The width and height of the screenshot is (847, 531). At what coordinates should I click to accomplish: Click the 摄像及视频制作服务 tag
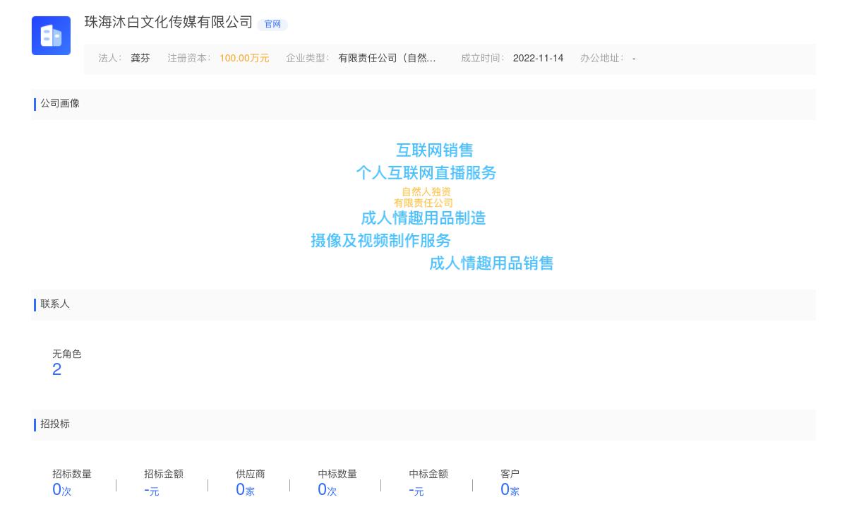(380, 241)
